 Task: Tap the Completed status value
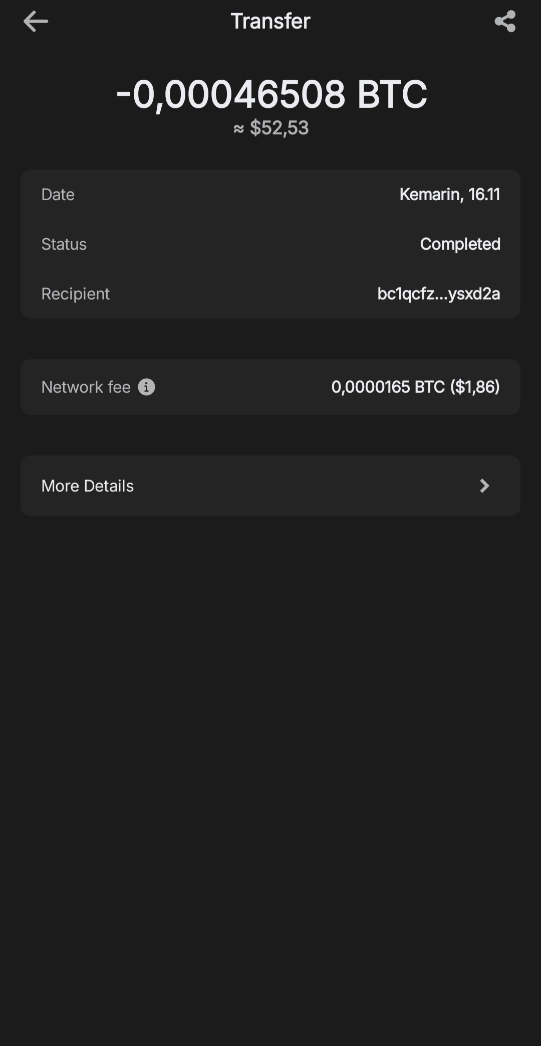click(x=460, y=244)
